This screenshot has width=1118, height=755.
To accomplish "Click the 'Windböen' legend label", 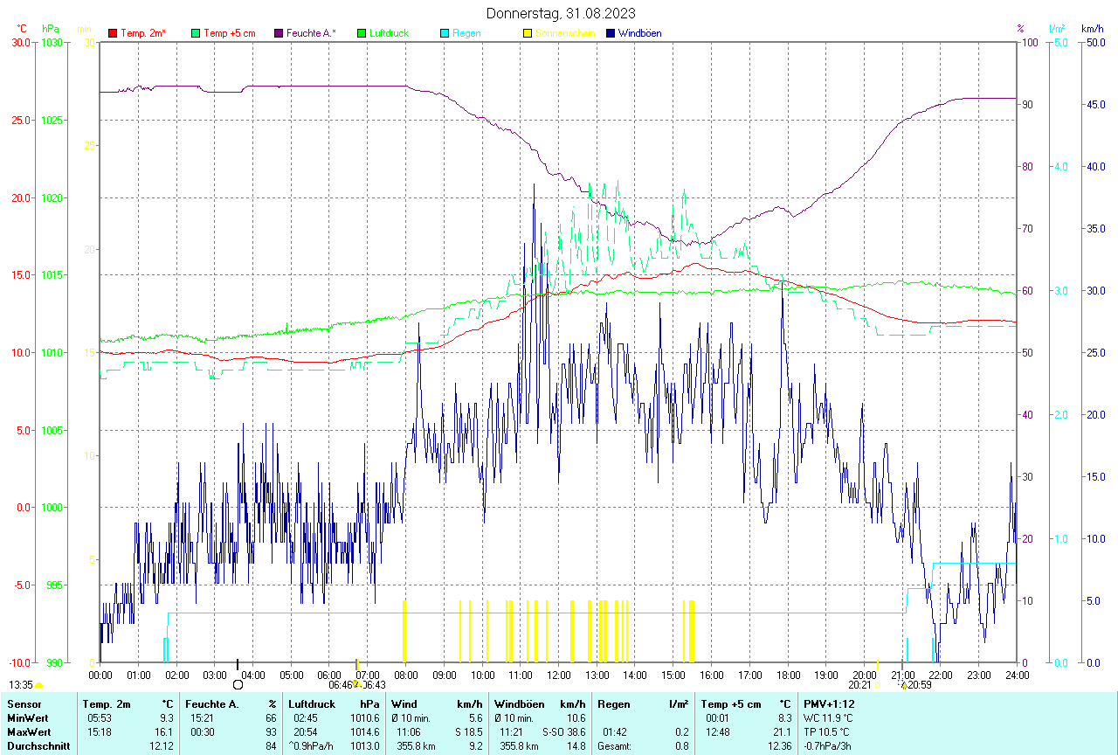I will click(x=639, y=33).
